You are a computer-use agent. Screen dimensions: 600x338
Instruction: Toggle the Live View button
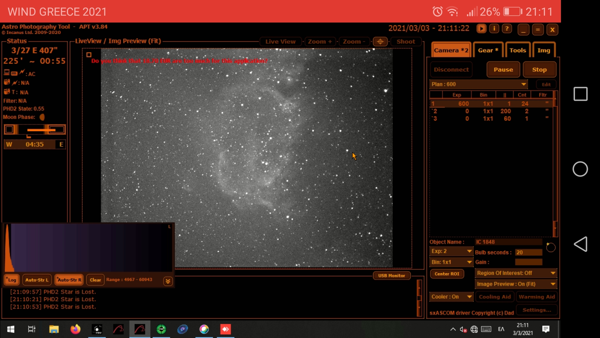point(280,42)
